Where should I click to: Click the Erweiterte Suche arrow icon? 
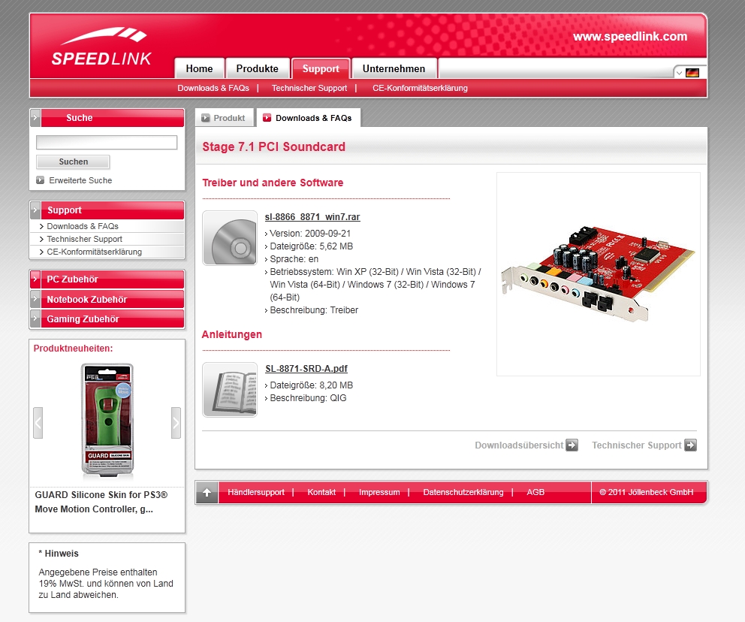[x=41, y=180]
